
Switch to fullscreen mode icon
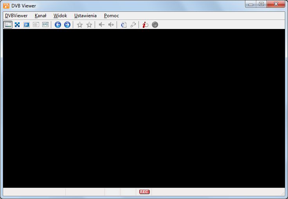[17, 25]
